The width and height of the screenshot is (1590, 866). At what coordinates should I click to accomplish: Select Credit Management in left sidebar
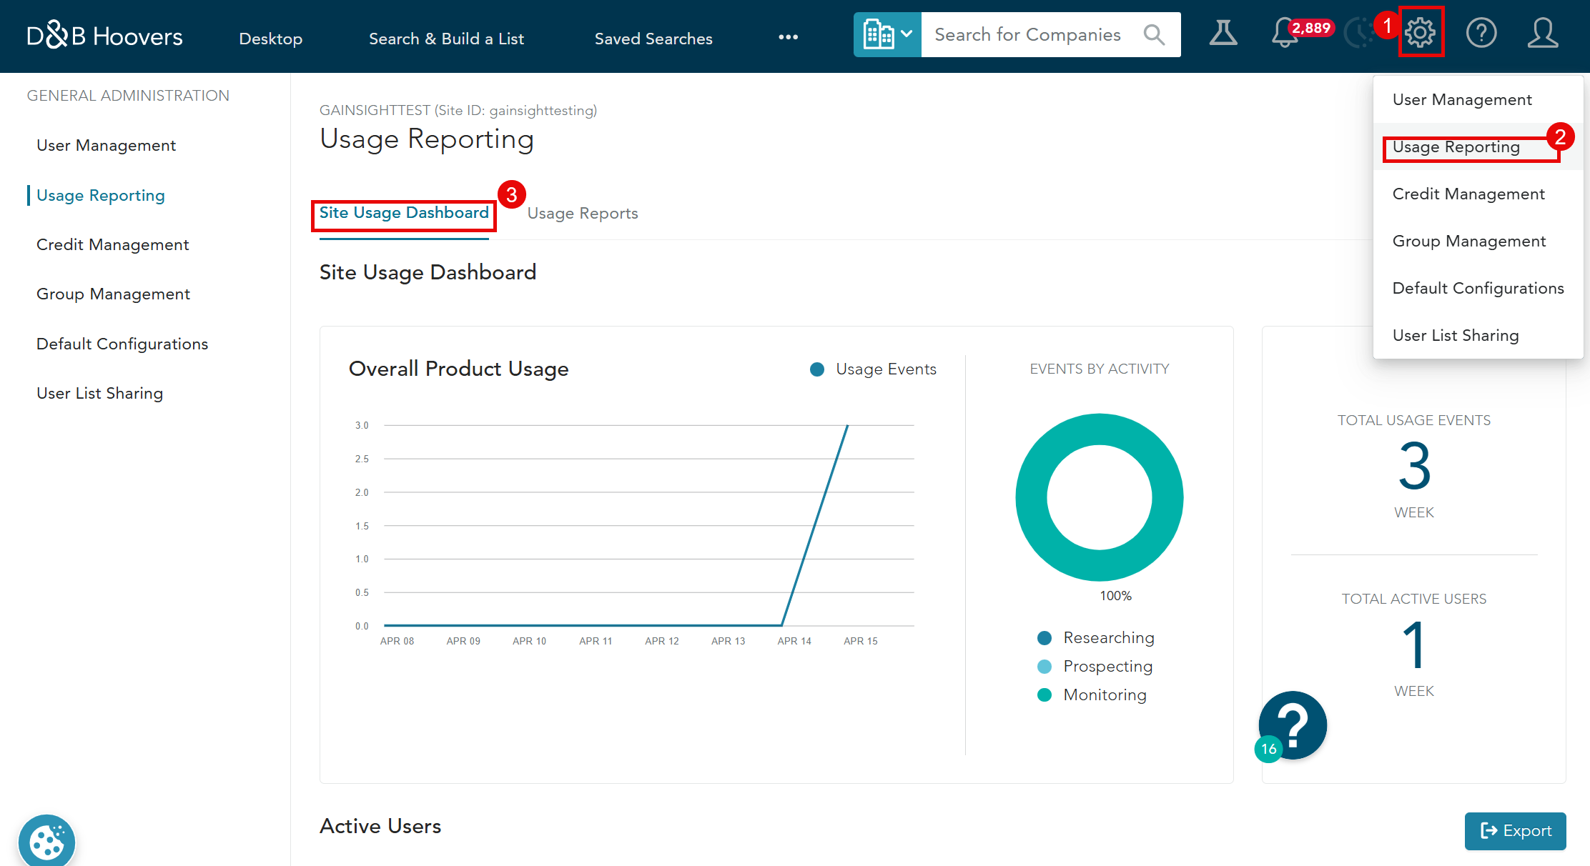tap(112, 244)
